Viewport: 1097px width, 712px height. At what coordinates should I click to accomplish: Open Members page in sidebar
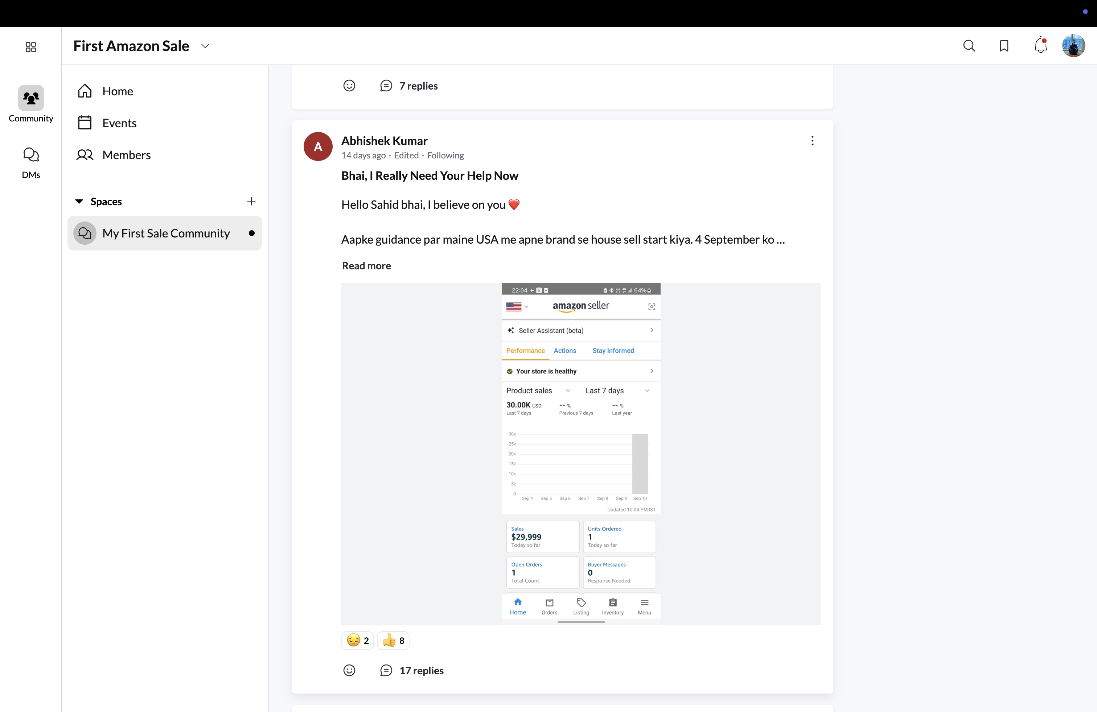[126, 155]
